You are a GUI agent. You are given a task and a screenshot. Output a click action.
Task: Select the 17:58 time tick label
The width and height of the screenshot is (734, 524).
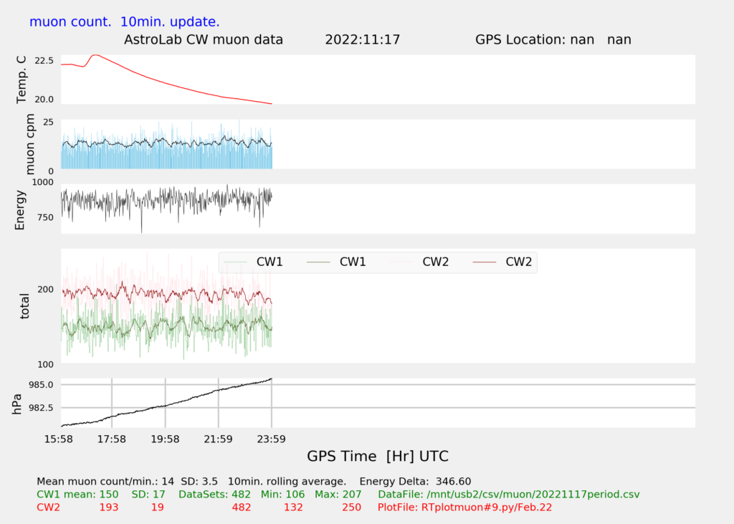112,439
